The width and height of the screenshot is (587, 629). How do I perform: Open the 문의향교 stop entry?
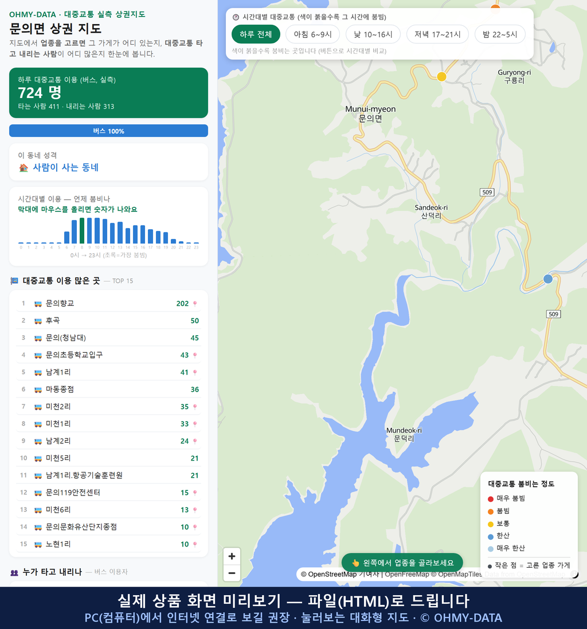click(108, 304)
